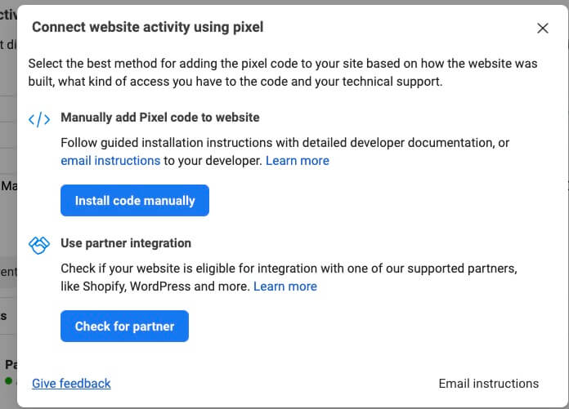Click the 'Connect website activity using pixel' title
The height and width of the screenshot is (409, 569).
[x=148, y=27]
